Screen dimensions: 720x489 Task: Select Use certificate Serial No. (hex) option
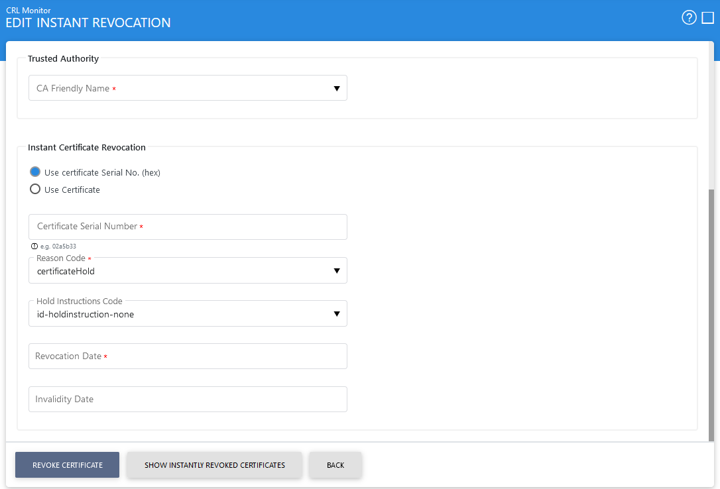[x=36, y=172]
